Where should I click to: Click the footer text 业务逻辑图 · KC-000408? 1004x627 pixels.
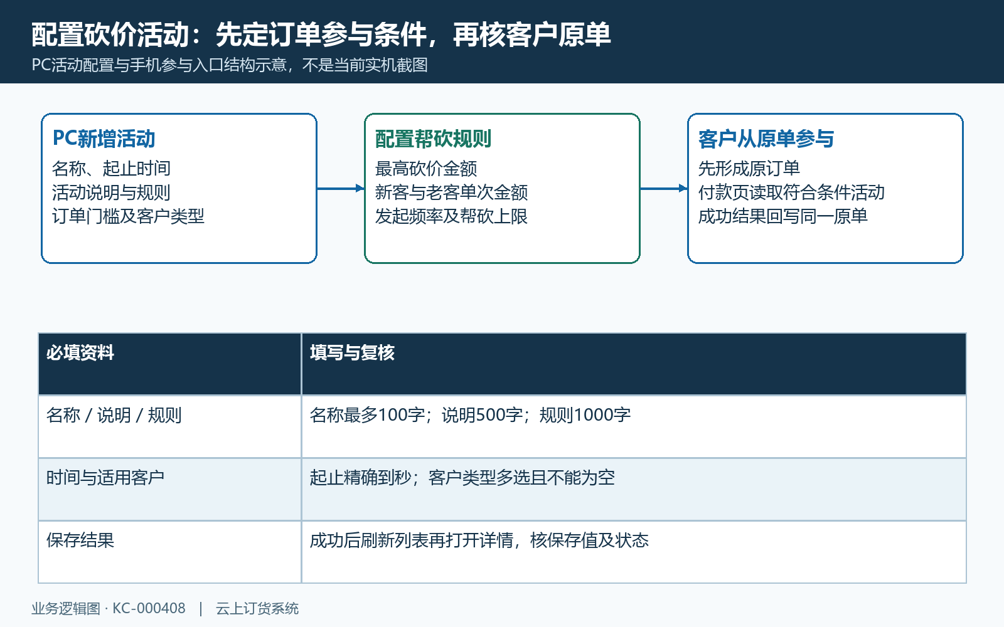109,608
